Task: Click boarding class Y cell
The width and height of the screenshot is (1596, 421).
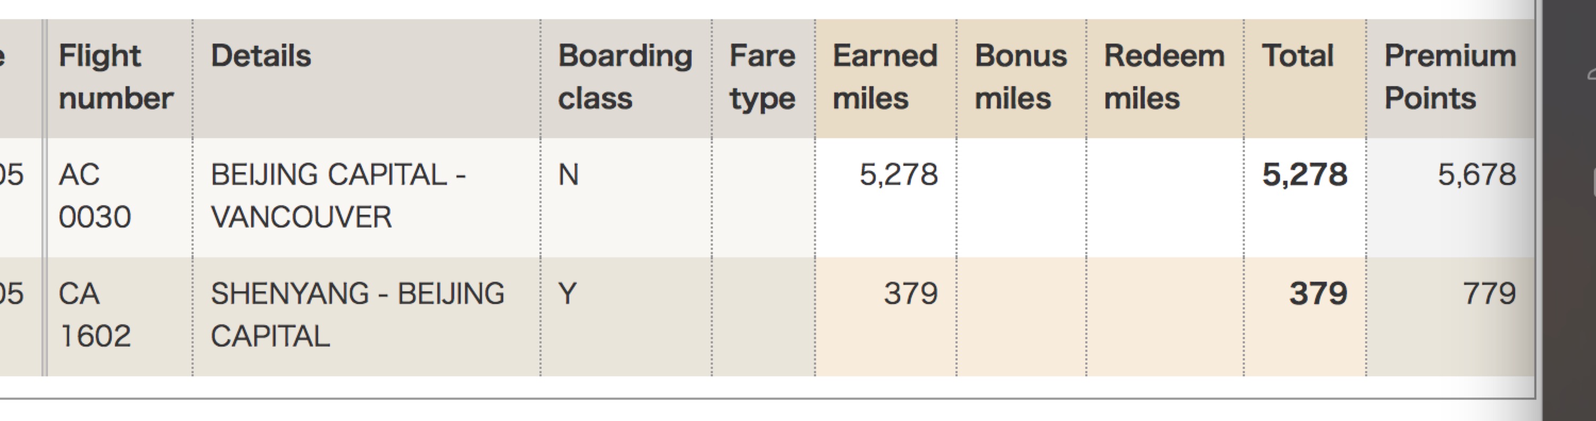Action: (626, 316)
